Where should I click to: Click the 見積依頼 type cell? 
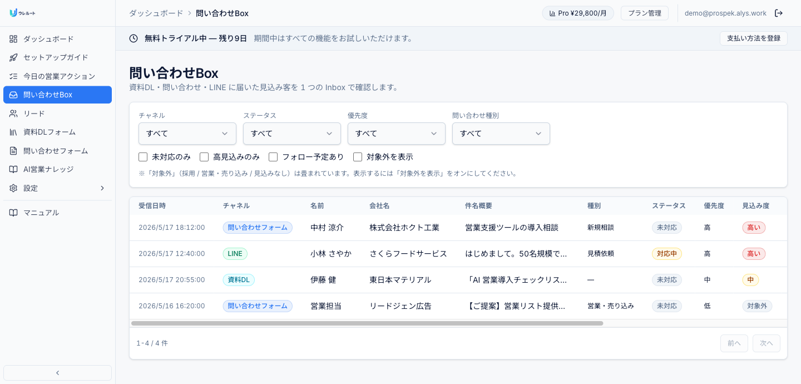point(601,254)
